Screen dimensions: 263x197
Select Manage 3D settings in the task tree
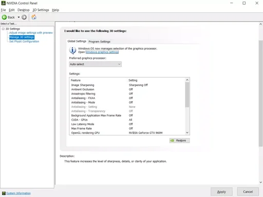(22, 37)
